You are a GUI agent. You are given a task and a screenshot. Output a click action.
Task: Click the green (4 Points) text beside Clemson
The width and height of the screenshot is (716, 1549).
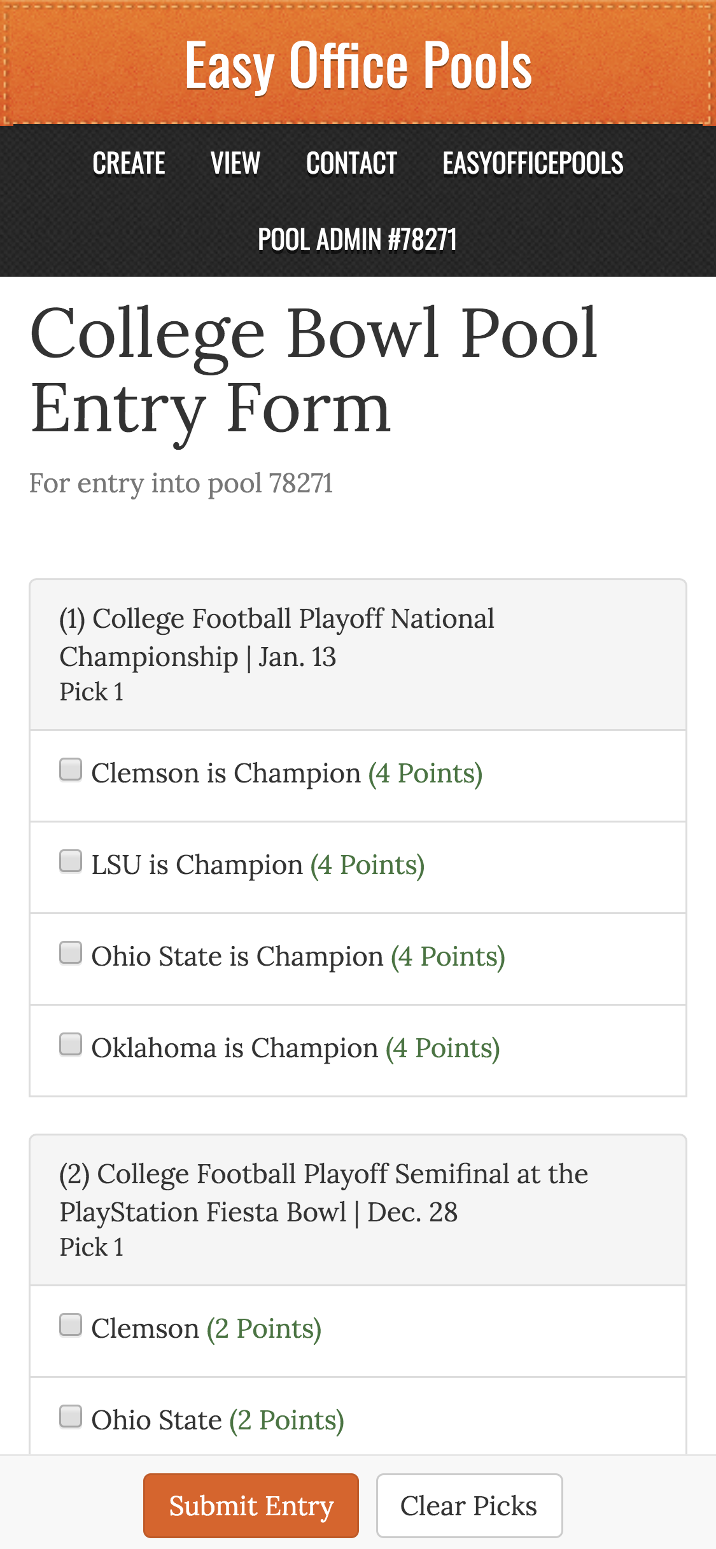(x=425, y=772)
